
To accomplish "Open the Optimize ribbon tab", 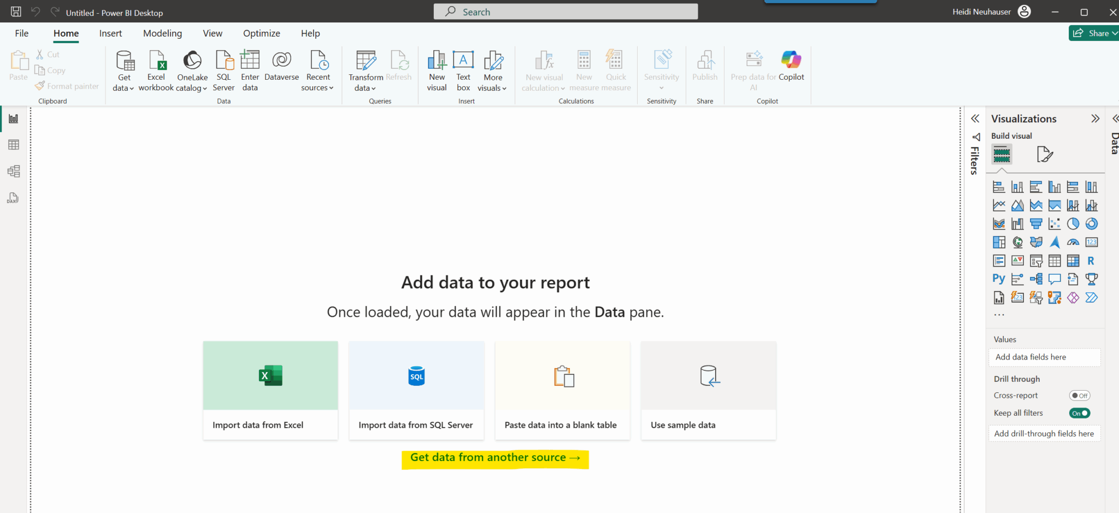I will (262, 33).
